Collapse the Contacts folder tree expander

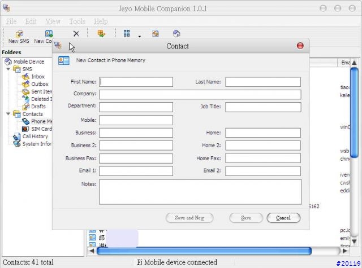(8, 114)
